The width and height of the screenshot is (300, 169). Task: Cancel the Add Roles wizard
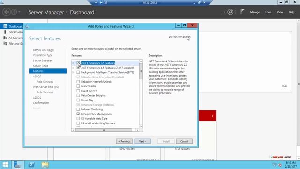(184, 141)
